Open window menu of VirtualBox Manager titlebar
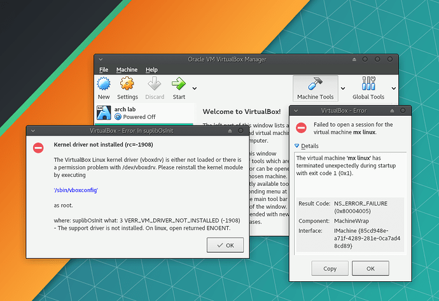Image resolution: width=439 pixels, height=301 pixels. tap(101, 59)
